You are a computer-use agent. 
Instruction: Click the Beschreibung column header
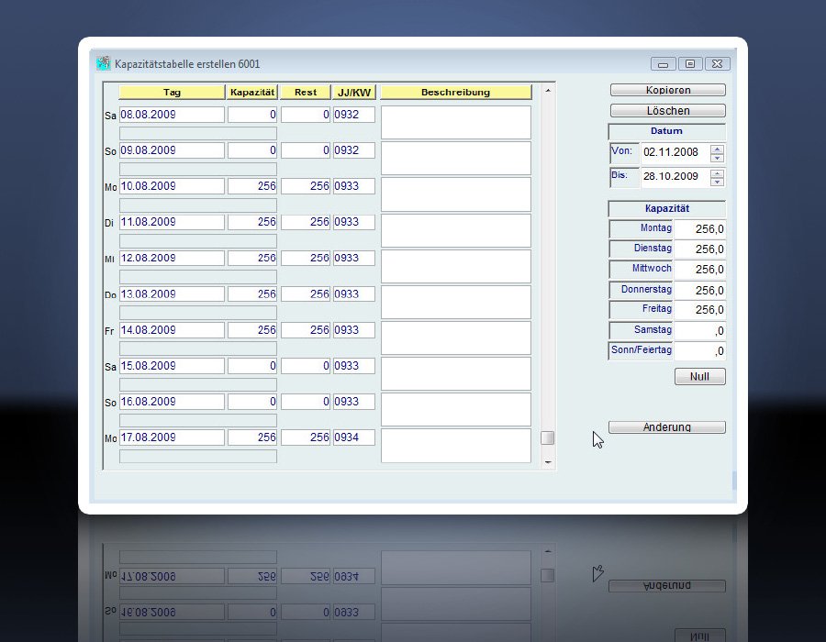click(x=455, y=92)
